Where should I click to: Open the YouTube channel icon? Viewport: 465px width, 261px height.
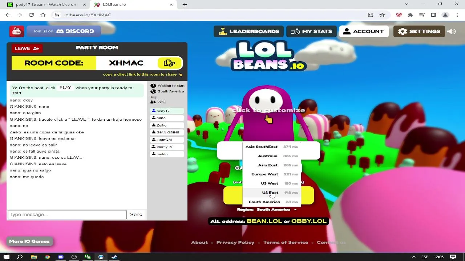coord(16,31)
